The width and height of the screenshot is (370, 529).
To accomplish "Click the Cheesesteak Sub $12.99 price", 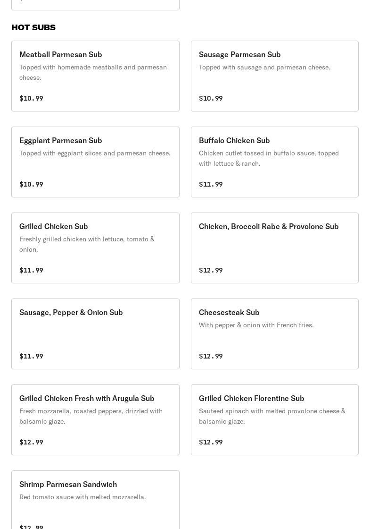I will pos(211,356).
